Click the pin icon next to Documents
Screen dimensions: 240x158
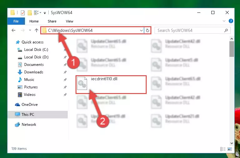pos(65,65)
